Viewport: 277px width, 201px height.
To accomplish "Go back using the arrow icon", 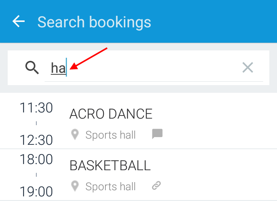I will 18,21.
